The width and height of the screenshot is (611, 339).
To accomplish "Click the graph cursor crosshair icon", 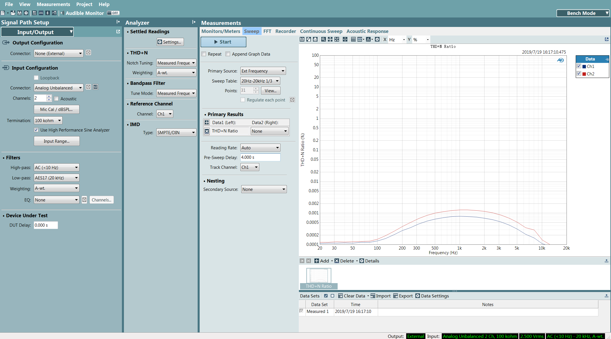I will point(345,40).
